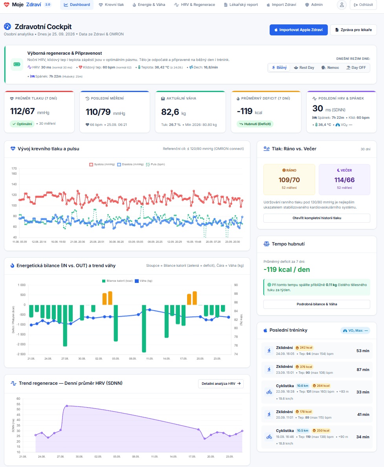Choose the Day OFF mode

[356, 68]
